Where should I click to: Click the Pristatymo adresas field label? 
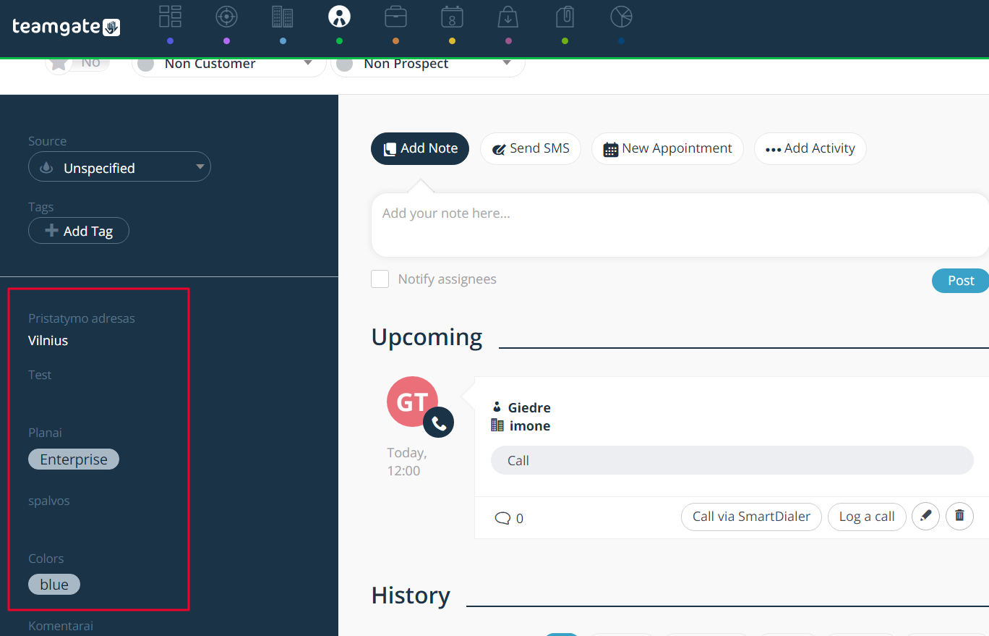point(82,318)
